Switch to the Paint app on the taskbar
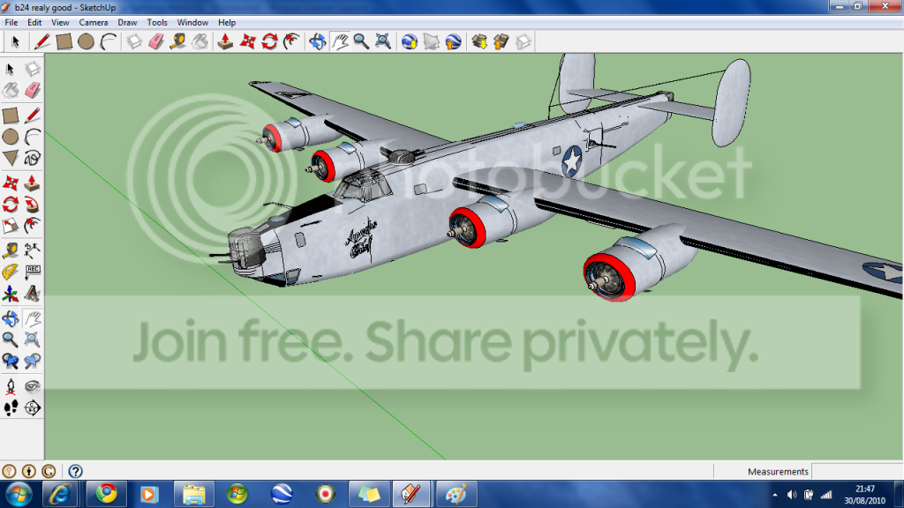This screenshot has height=508, width=904. 456,494
